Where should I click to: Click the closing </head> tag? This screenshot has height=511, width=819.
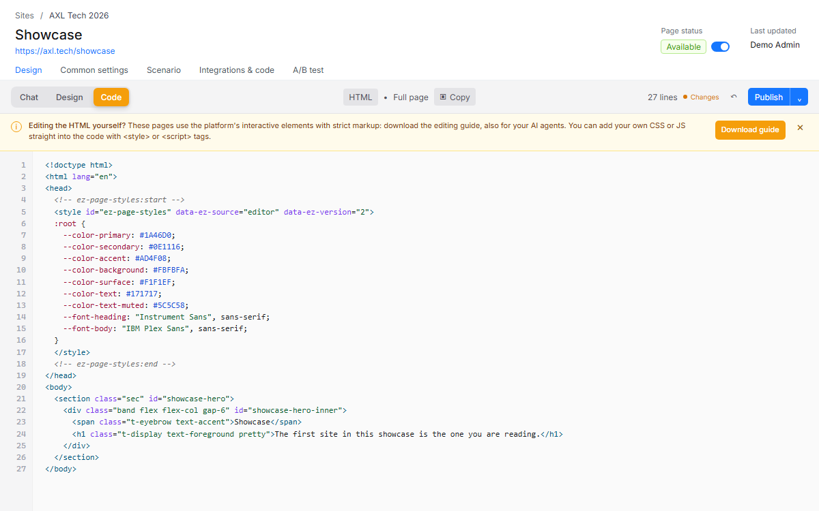click(61, 375)
